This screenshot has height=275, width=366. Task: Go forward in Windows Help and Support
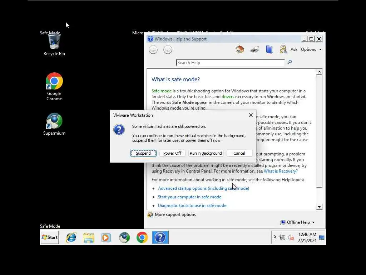pyautogui.click(x=168, y=49)
